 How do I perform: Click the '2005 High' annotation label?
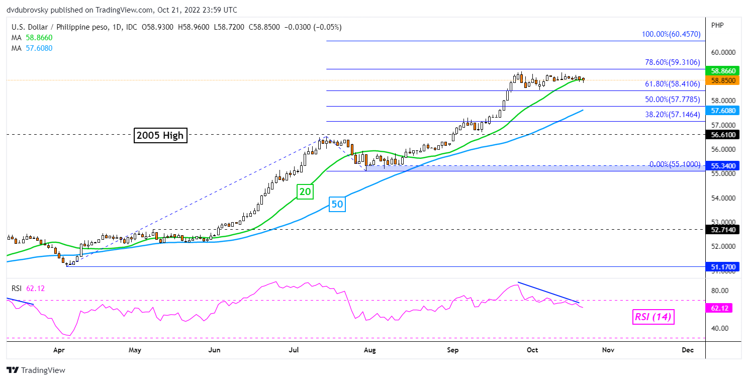pos(160,136)
